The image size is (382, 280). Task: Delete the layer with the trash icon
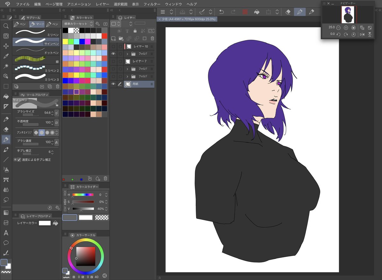point(152,38)
